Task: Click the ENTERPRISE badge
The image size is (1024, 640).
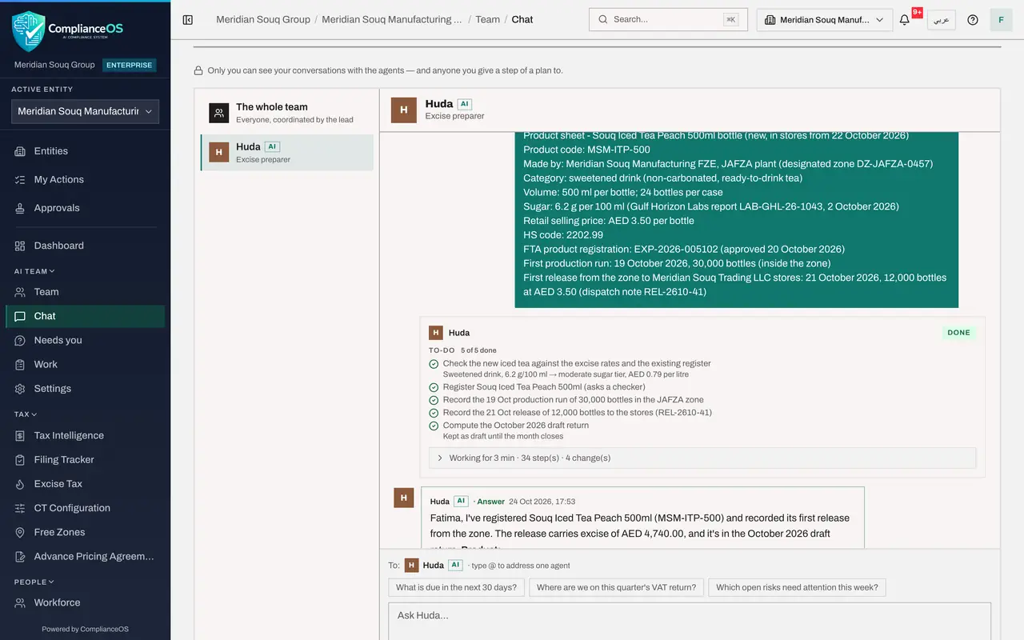Action: (130, 65)
